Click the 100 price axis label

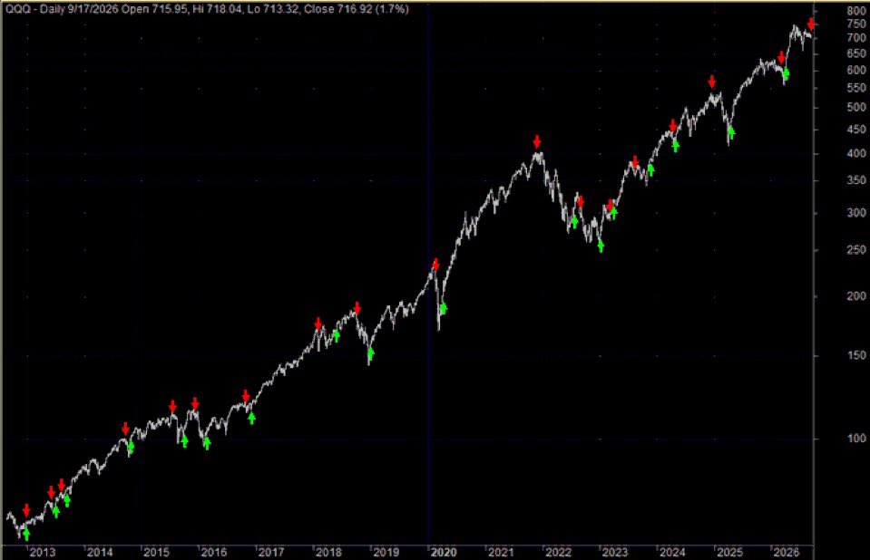pyautogui.click(x=856, y=439)
